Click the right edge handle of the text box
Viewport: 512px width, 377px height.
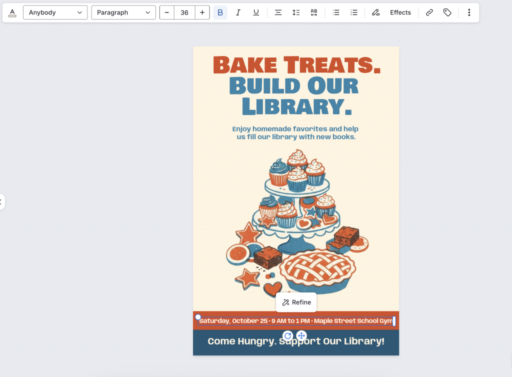coord(394,321)
